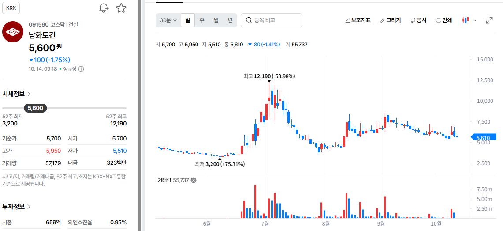The width and height of the screenshot is (503, 231).
Task: Open the 투자정보 section
Action: 16,207
